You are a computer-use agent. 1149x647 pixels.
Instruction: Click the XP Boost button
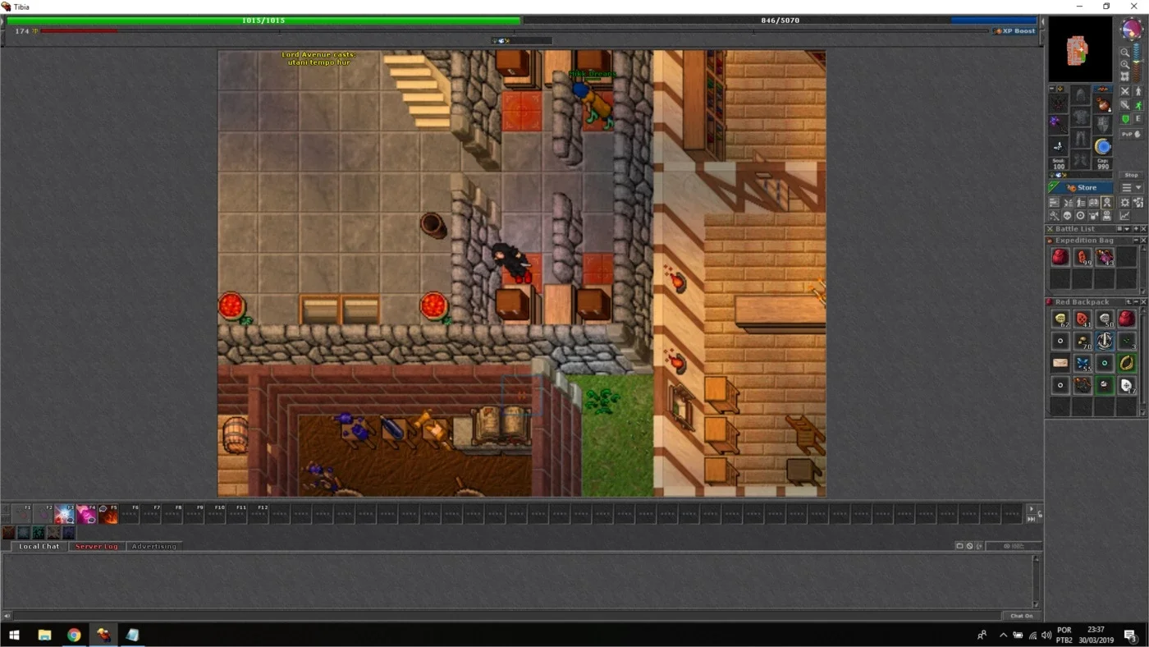(1015, 31)
